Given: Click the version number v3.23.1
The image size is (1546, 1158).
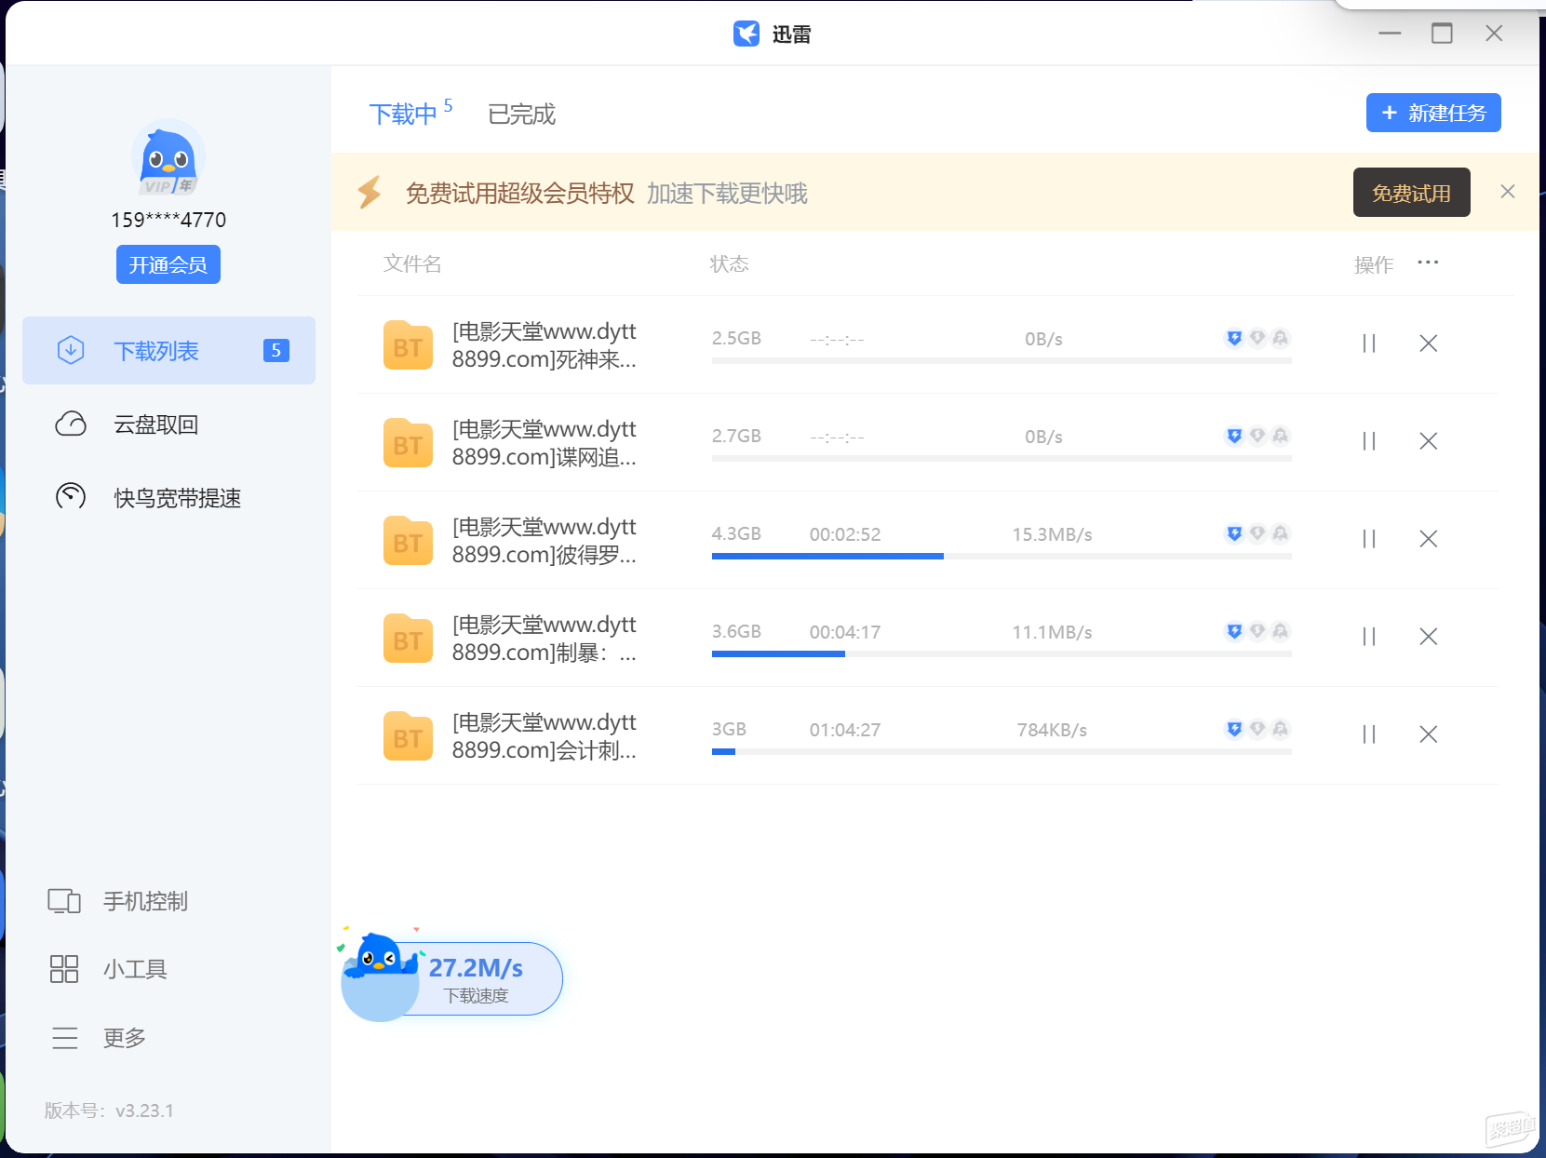Looking at the screenshot, I should click(x=144, y=1111).
